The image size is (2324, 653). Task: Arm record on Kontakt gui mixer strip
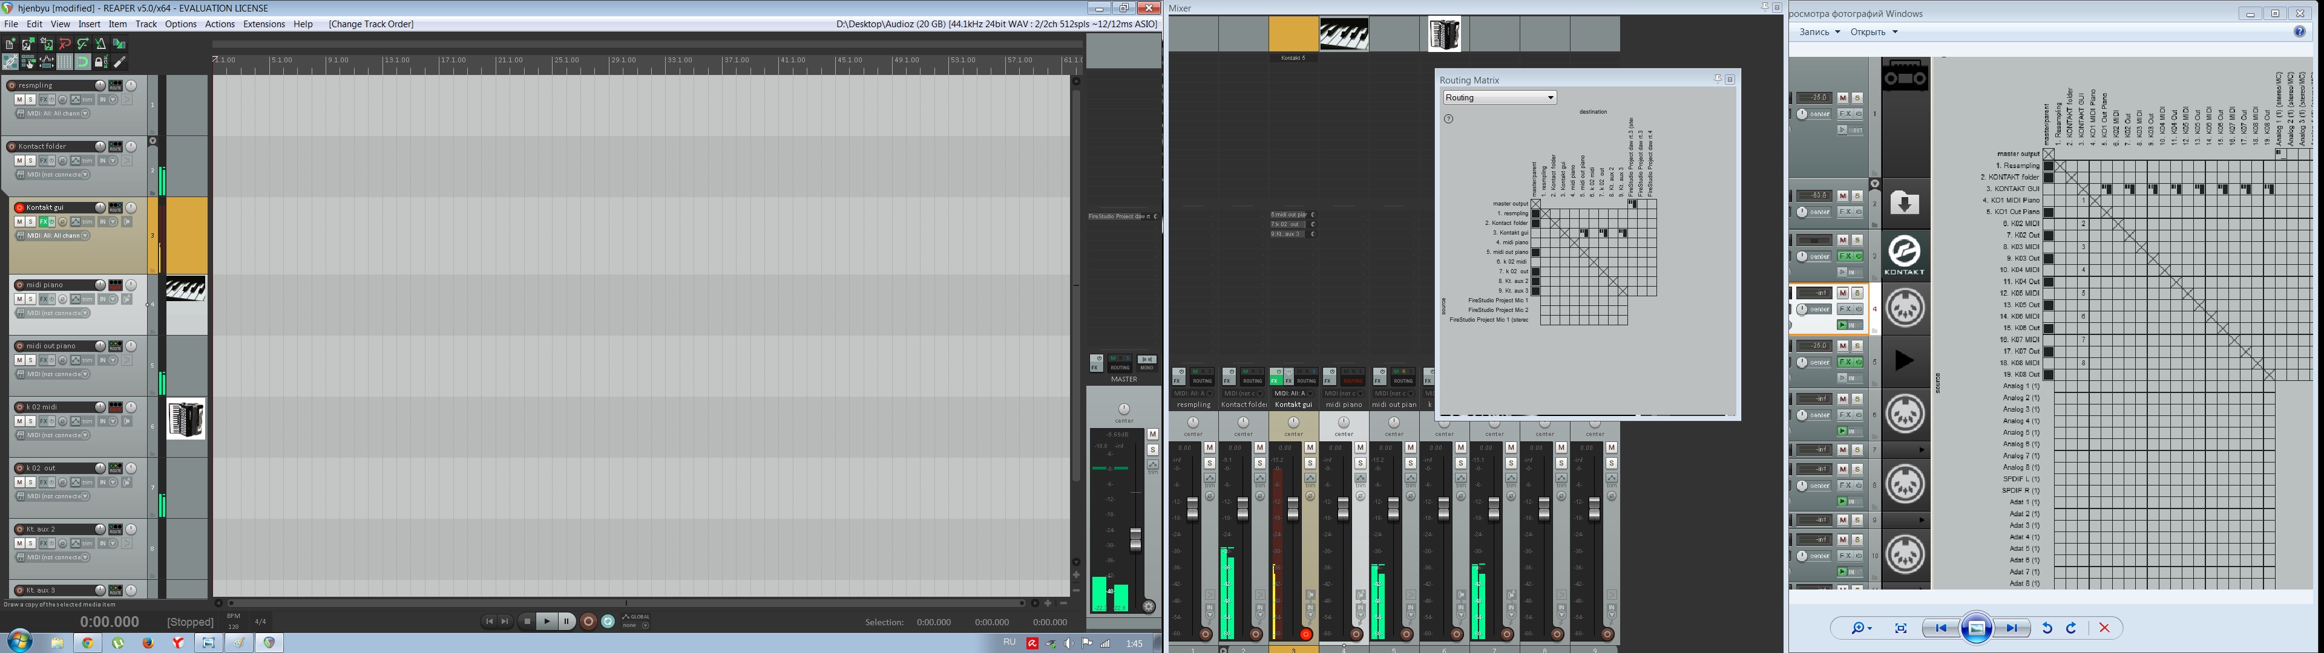click(x=1305, y=634)
